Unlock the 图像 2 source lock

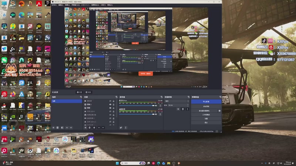114,104
